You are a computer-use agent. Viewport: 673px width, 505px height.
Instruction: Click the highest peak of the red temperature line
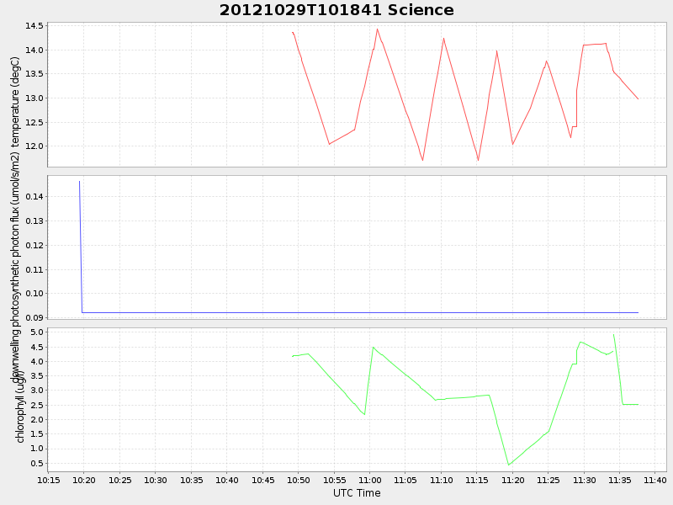(x=377, y=29)
